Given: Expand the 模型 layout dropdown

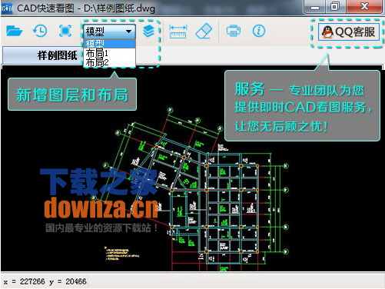Looking at the screenshot, I should pyautogui.click(x=109, y=32).
